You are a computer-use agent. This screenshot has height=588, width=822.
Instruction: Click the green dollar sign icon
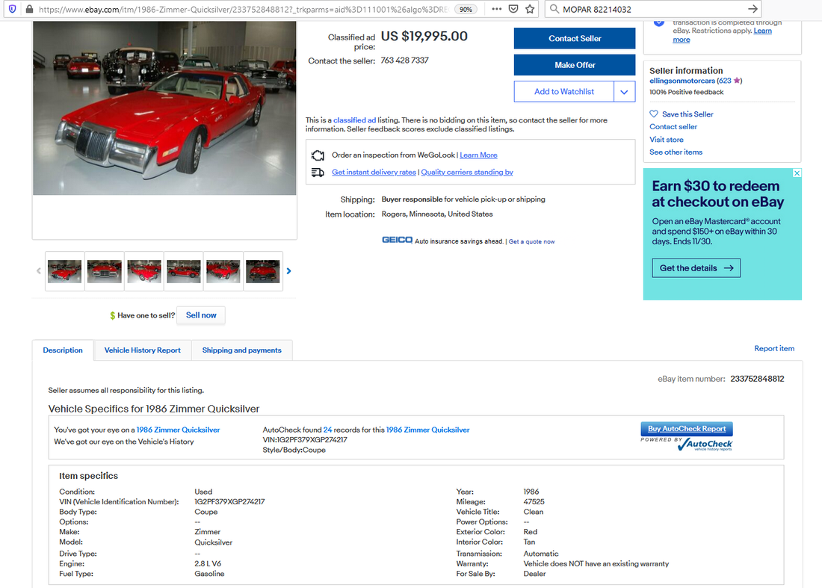coord(112,315)
